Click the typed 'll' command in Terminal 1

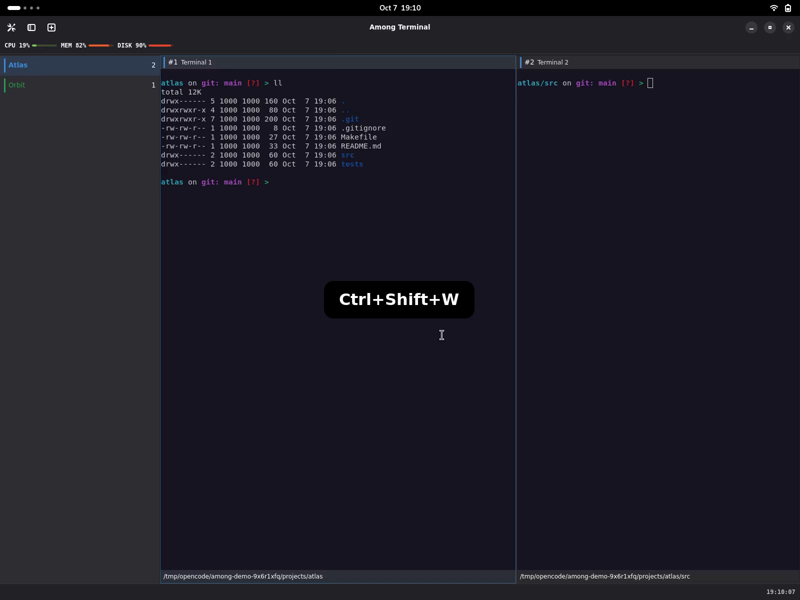(278, 83)
